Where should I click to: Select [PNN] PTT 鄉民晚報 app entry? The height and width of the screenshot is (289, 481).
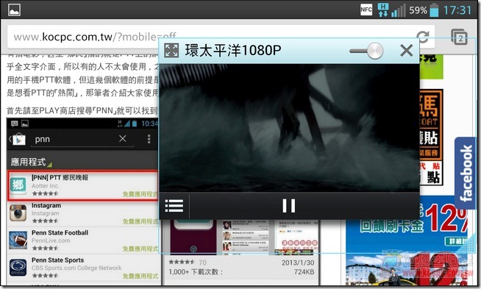coord(83,185)
